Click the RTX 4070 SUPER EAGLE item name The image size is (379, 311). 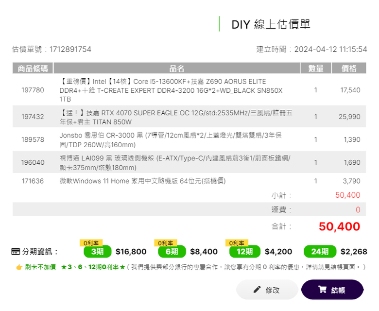[x=176, y=117]
